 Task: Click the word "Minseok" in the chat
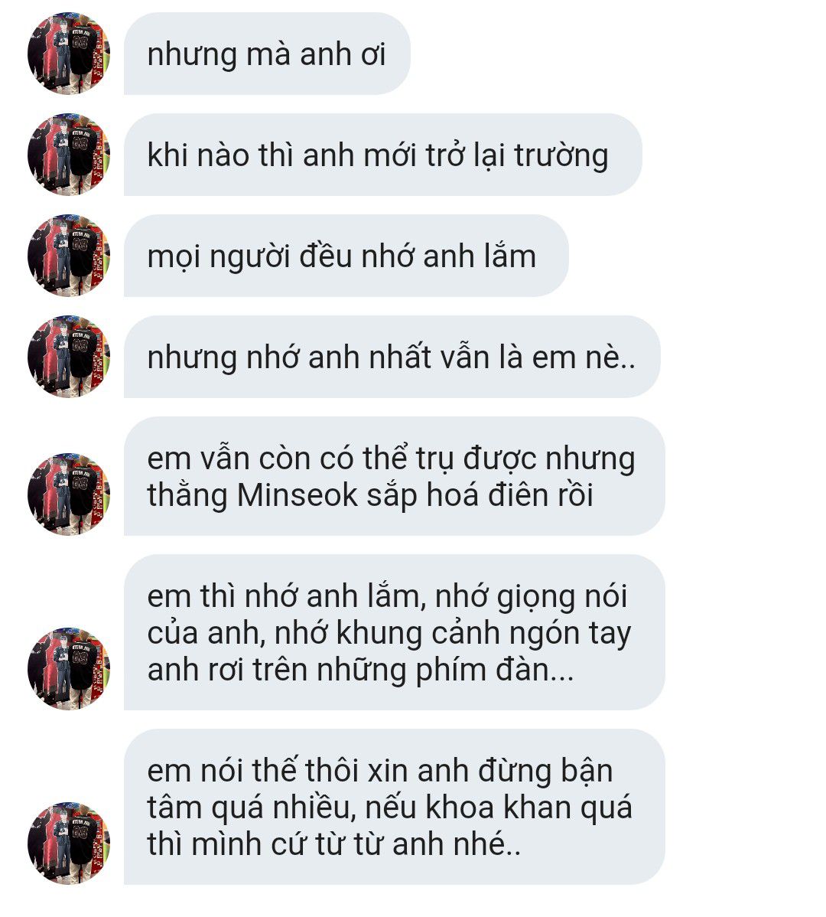[x=298, y=494]
